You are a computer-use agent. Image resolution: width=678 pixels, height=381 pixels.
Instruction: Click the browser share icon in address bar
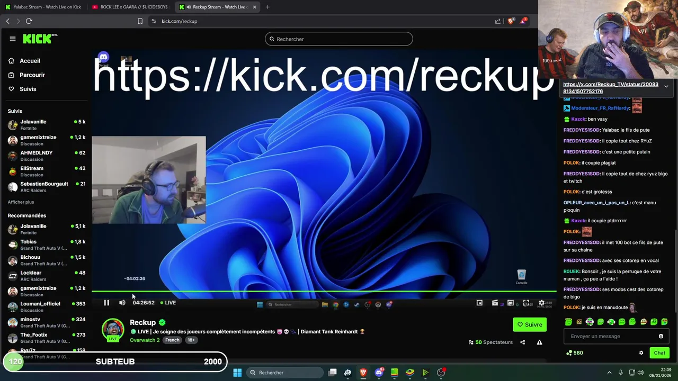(x=498, y=21)
